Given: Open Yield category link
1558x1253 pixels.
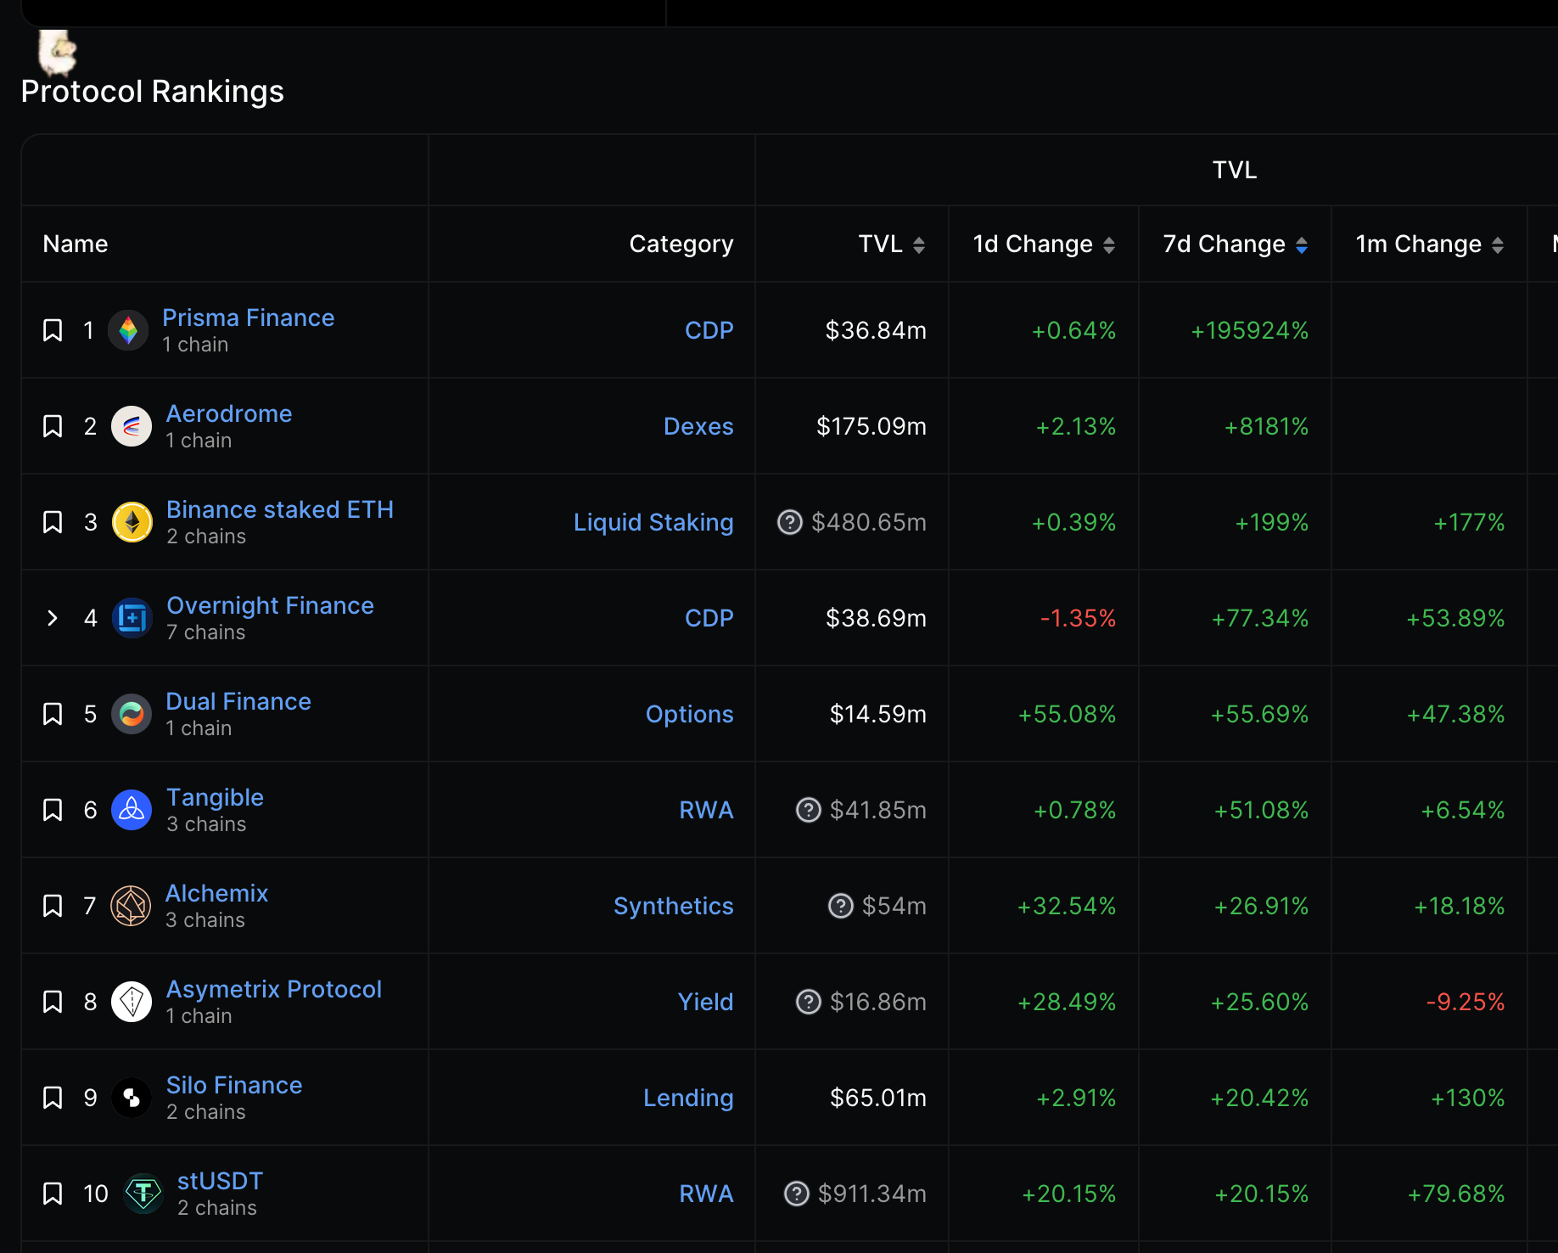Looking at the screenshot, I should point(705,1002).
